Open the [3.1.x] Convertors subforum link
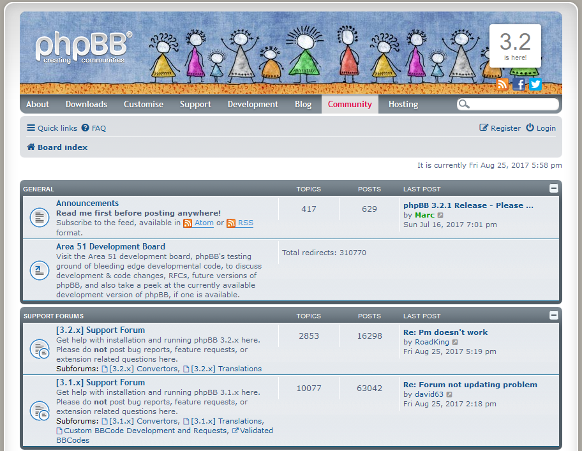Viewport: 582px width, 451px height. click(x=144, y=421)
